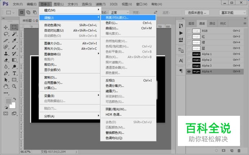The image size is (249, 155).
Task: Select the Hand tool
Action: coord(6,86)
